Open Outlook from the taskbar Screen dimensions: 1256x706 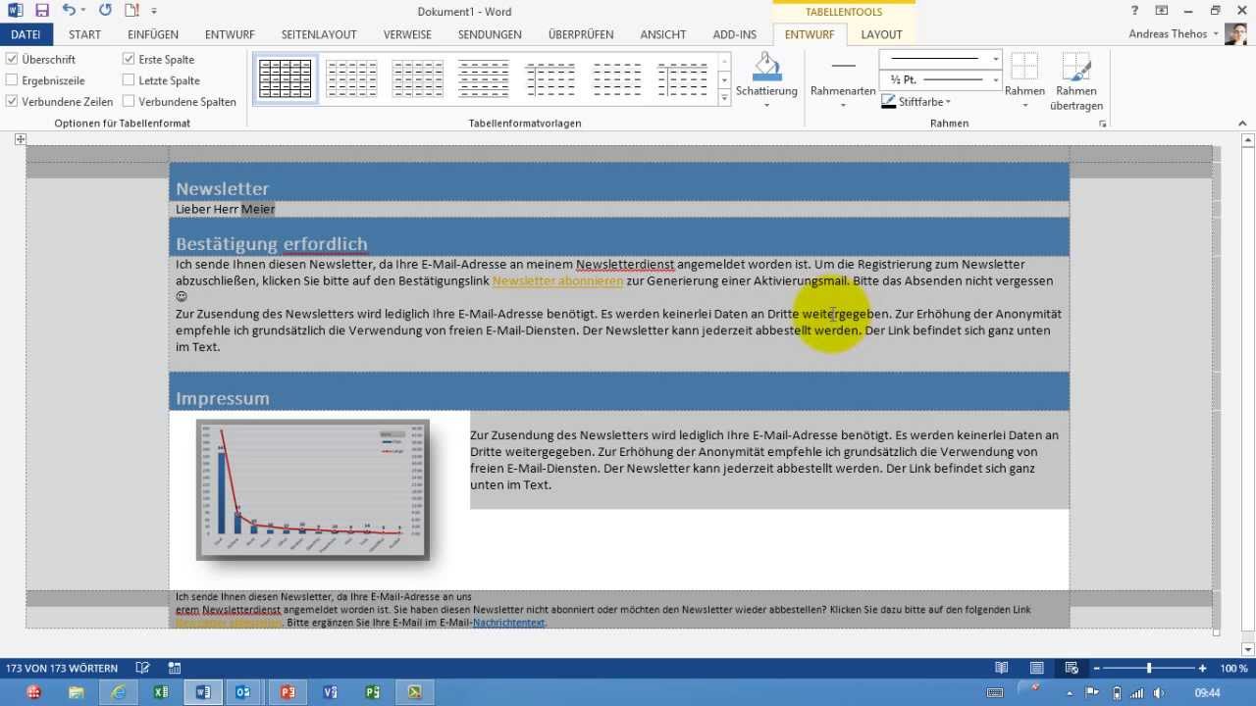click(242, 692)
